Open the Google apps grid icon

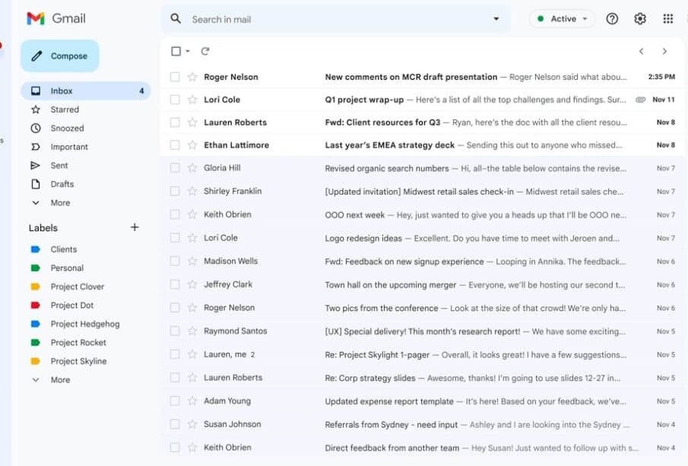(667, 19)
